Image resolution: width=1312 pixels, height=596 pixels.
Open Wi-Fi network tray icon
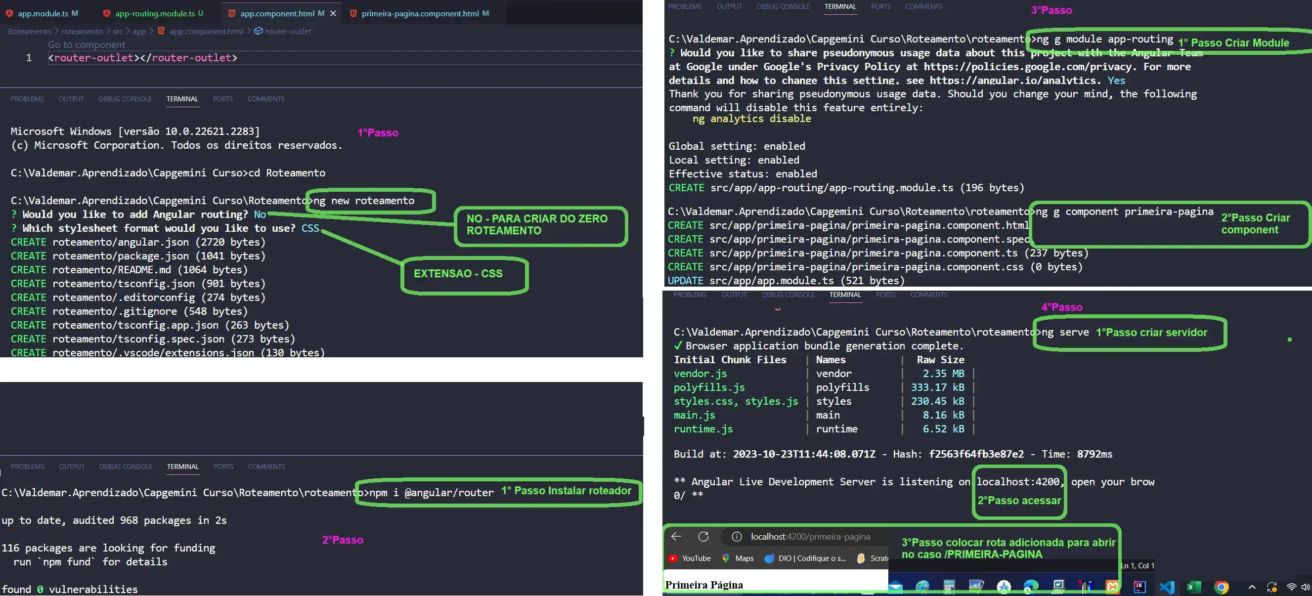1292,587
